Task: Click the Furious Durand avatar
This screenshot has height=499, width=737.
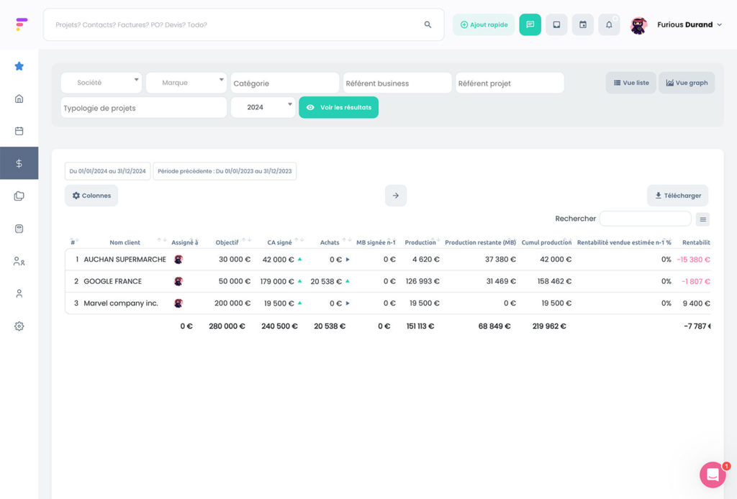Action: (x=638, y=25)
